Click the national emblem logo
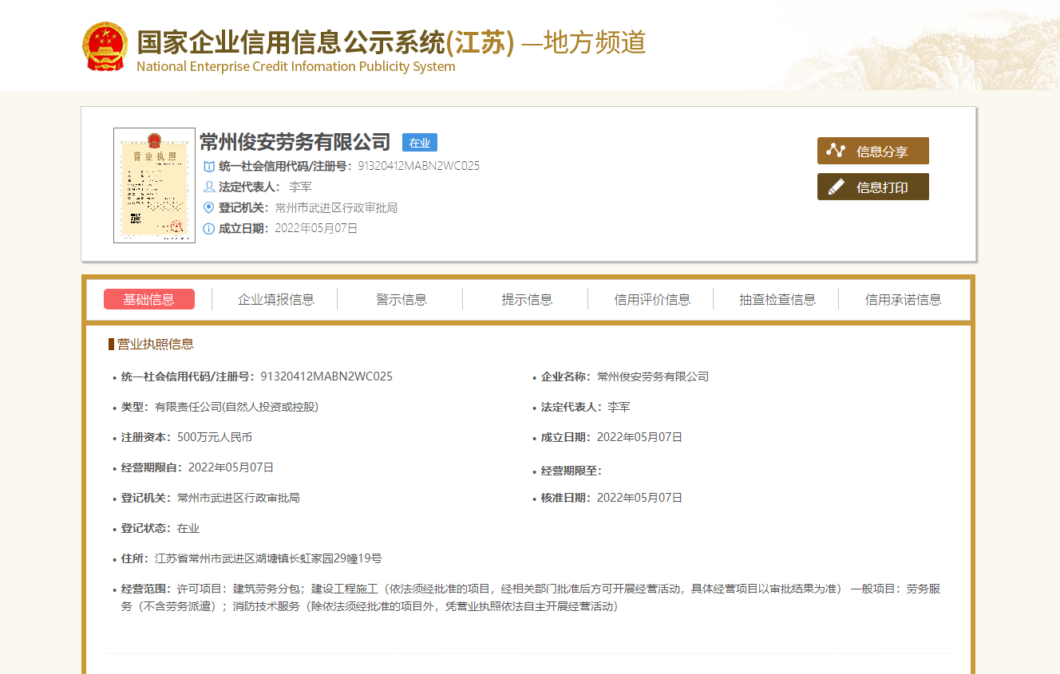This screenshot has width=1060, height=674. 105,46
